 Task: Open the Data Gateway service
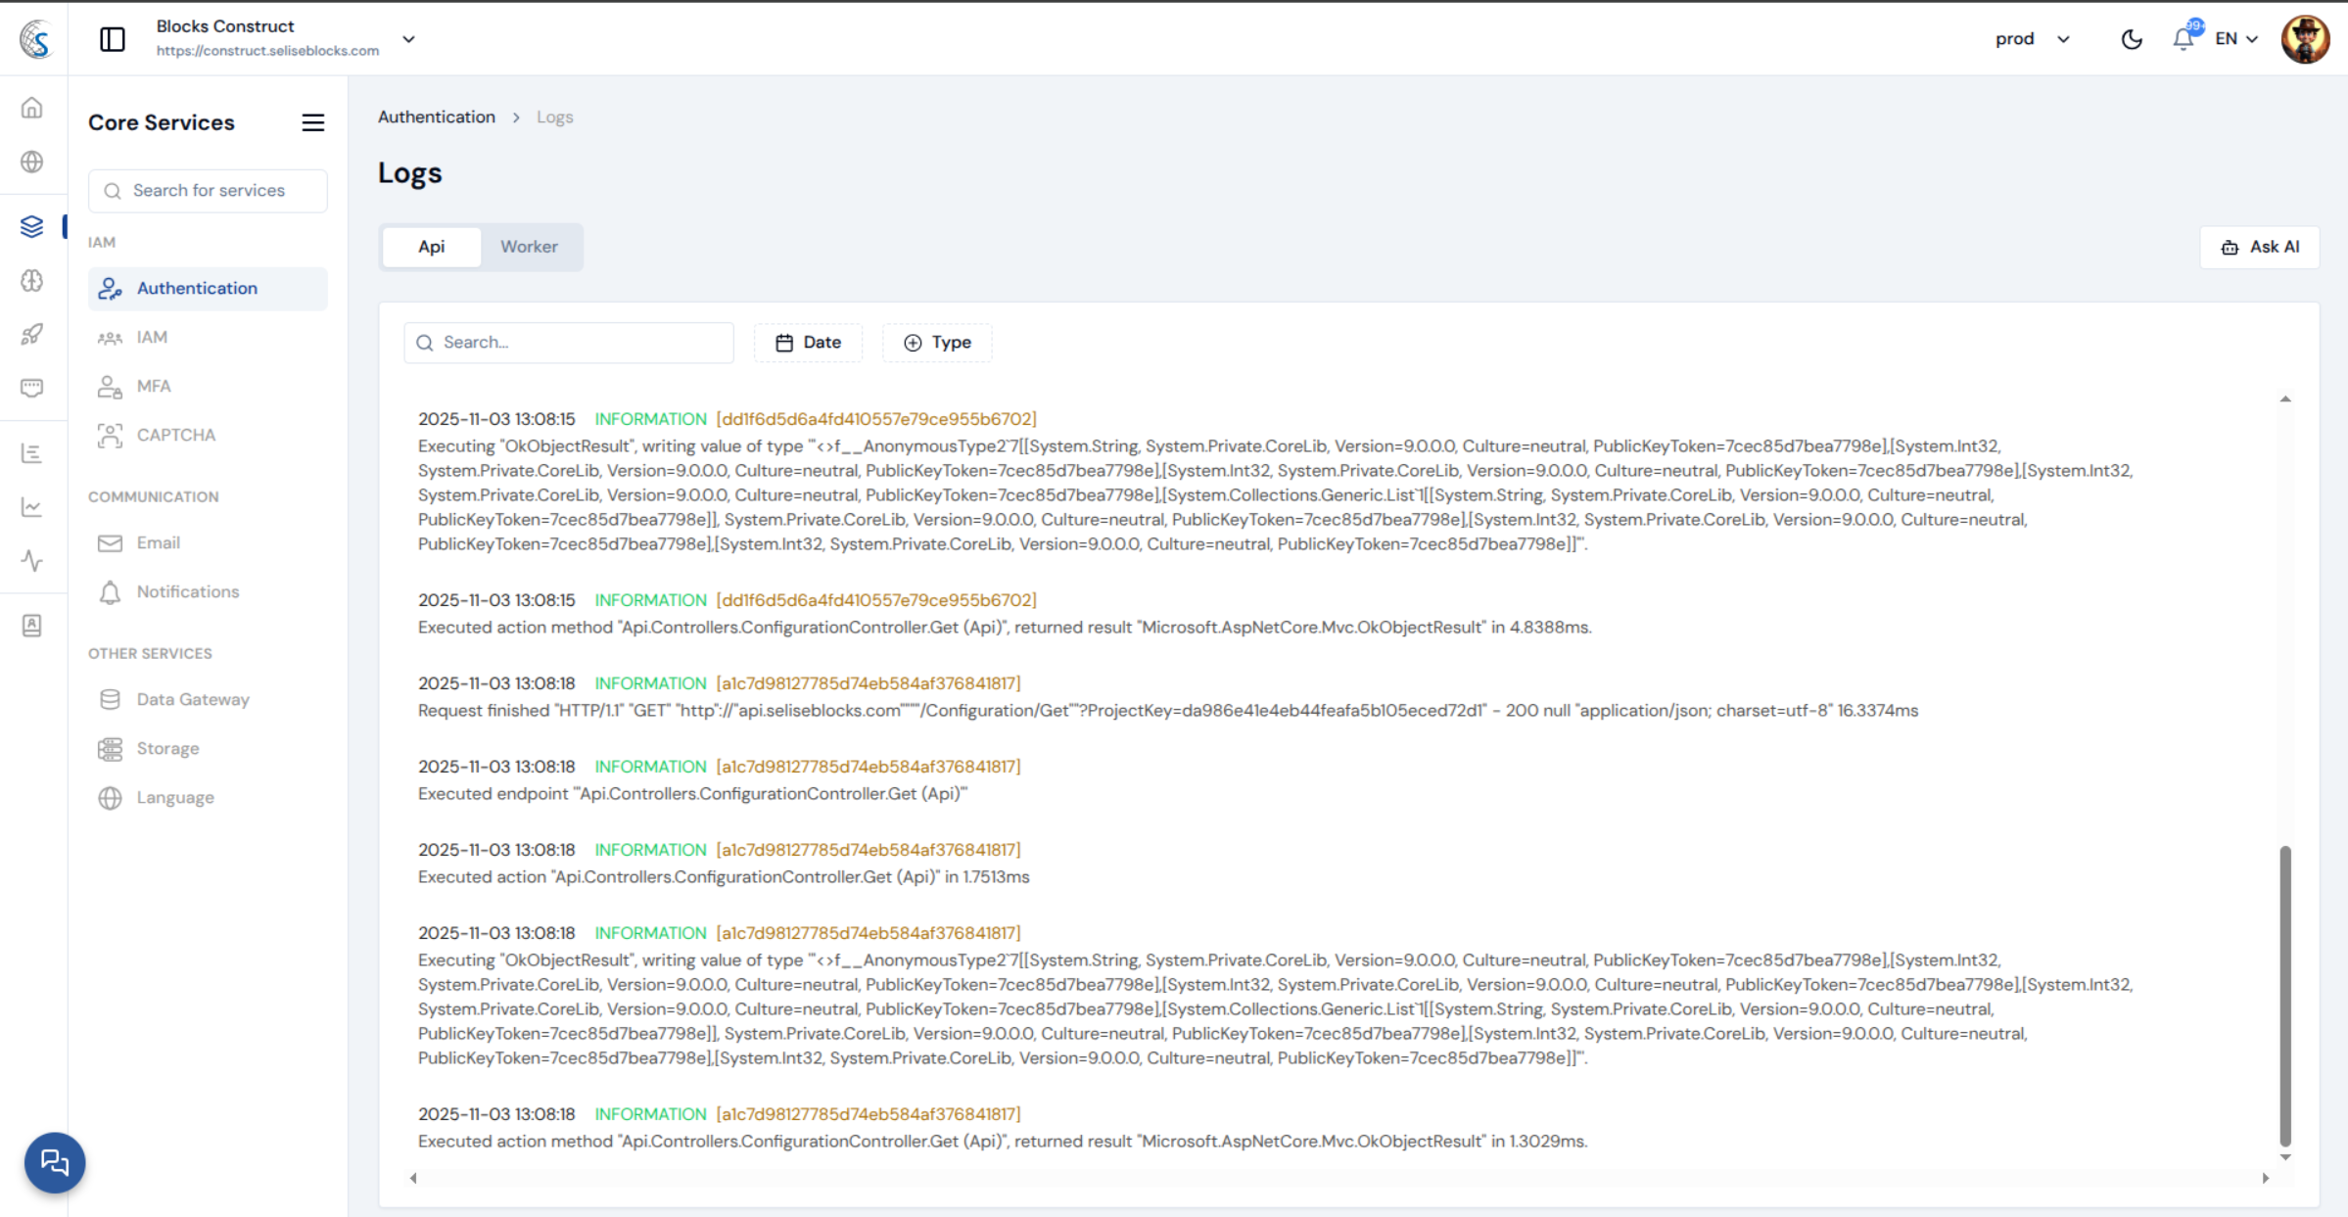[x=193, y=699]
